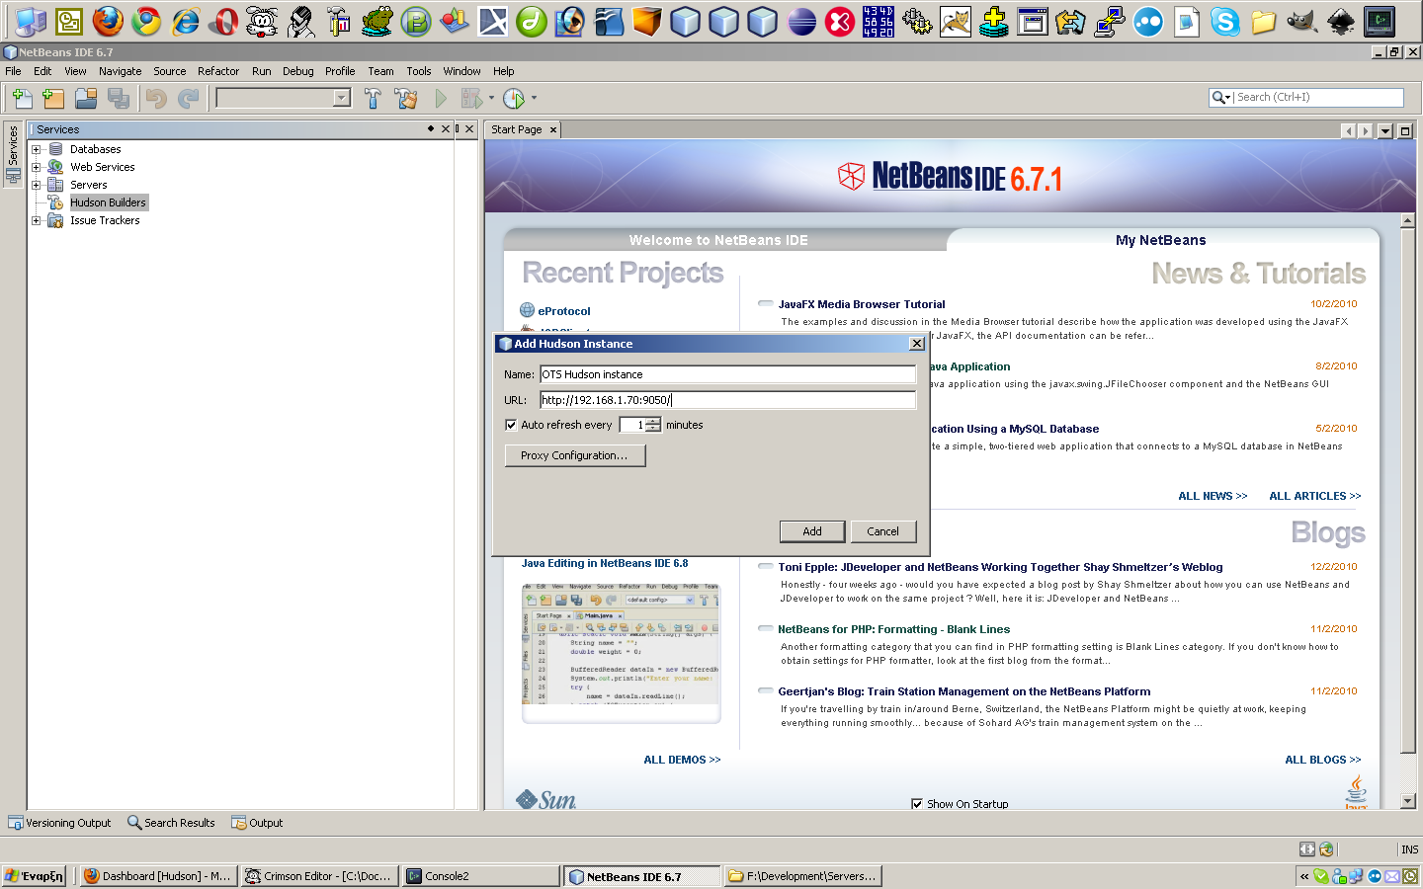This screenshot has height=889, width=1423.
Task: Open the Tomcat launcher icon
Action: [956, 21]
